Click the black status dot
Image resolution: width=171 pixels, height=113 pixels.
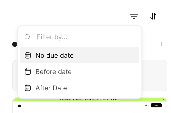coord(15,44)
